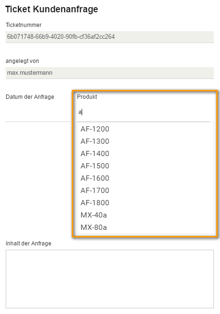Click the Datum der Anfrage label
Screen dimensions: 220x314
point(30,97)
